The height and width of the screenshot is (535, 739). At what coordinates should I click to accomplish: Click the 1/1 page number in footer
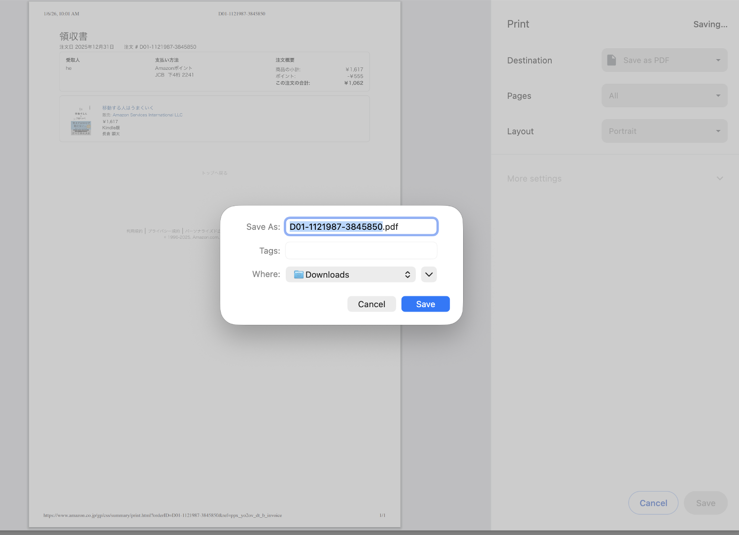point(382,515)
